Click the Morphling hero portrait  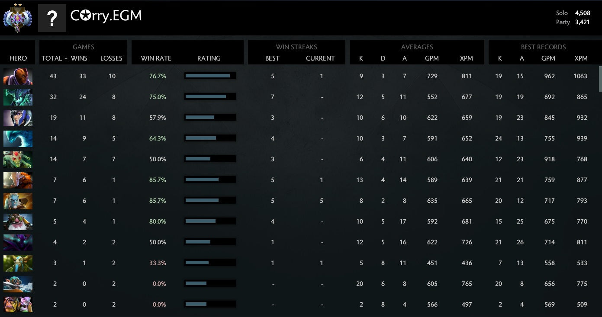point(18,139)
